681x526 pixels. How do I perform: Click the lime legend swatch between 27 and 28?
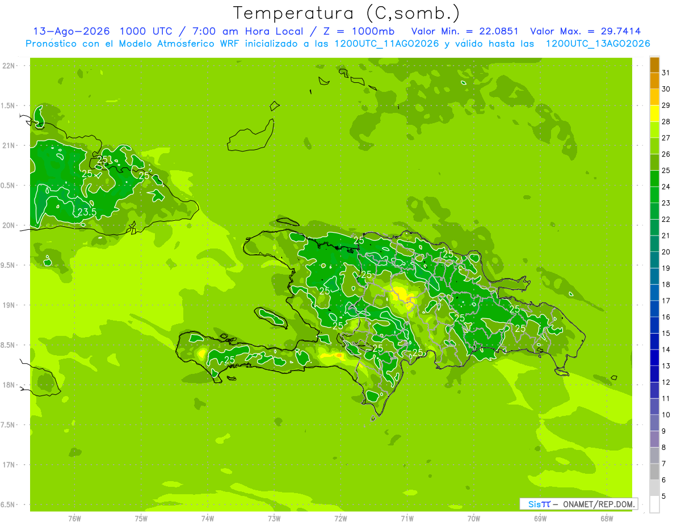tap(654, 130)
